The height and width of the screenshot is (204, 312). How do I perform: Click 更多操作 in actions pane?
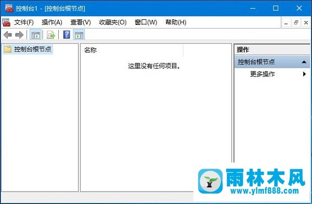tap(263, 74)
